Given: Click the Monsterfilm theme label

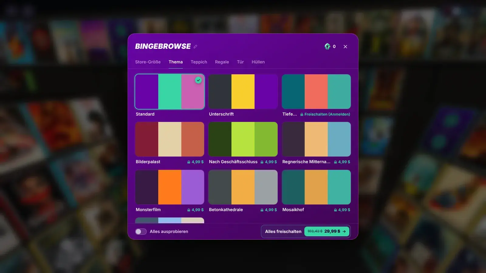Looking at the screenshot, I should [148, 210].
